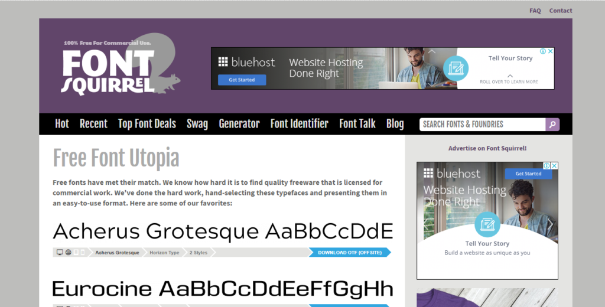Open the FAQ link
Screen dimensions: 605x307
coord(535,11)
